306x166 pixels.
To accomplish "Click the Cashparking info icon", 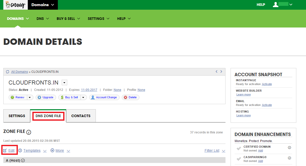I will click(289, 158).
